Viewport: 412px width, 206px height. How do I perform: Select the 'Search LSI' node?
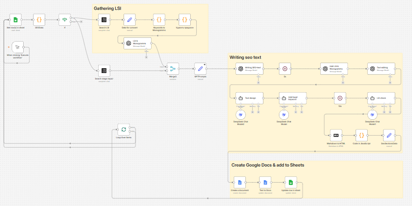point(104,20)
